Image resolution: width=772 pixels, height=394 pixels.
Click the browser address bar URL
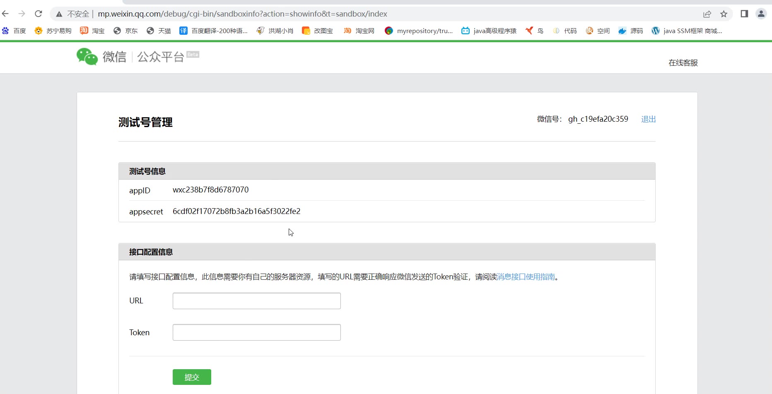[x=242, y=14]
